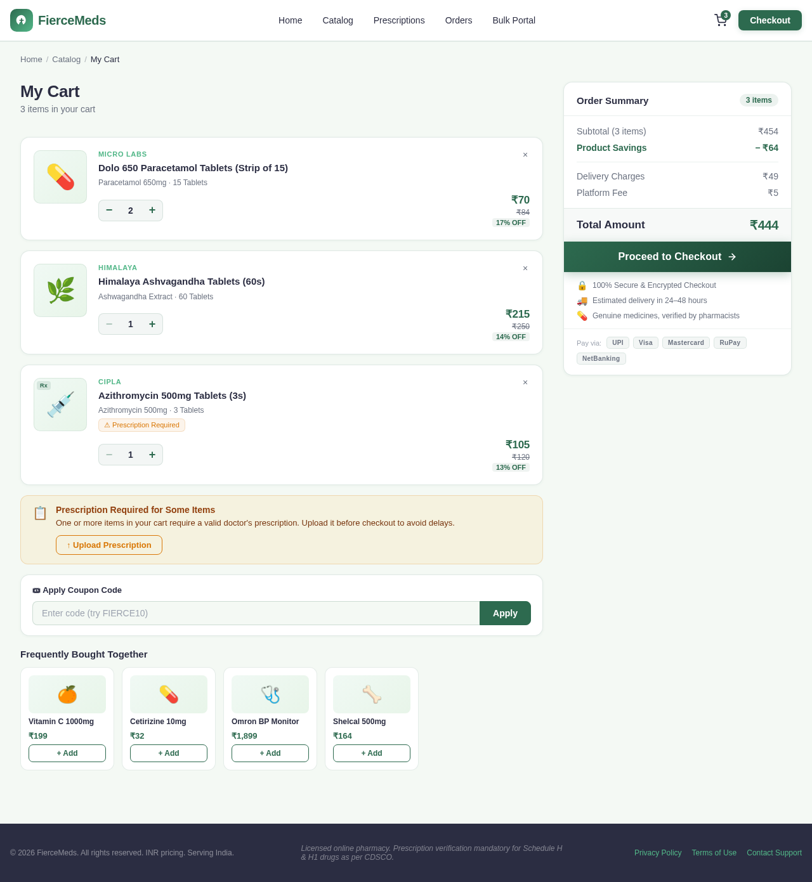Type a code in the coupon field
The height and width of the screenshot is (882, 812).
click(x=254, y=613)
